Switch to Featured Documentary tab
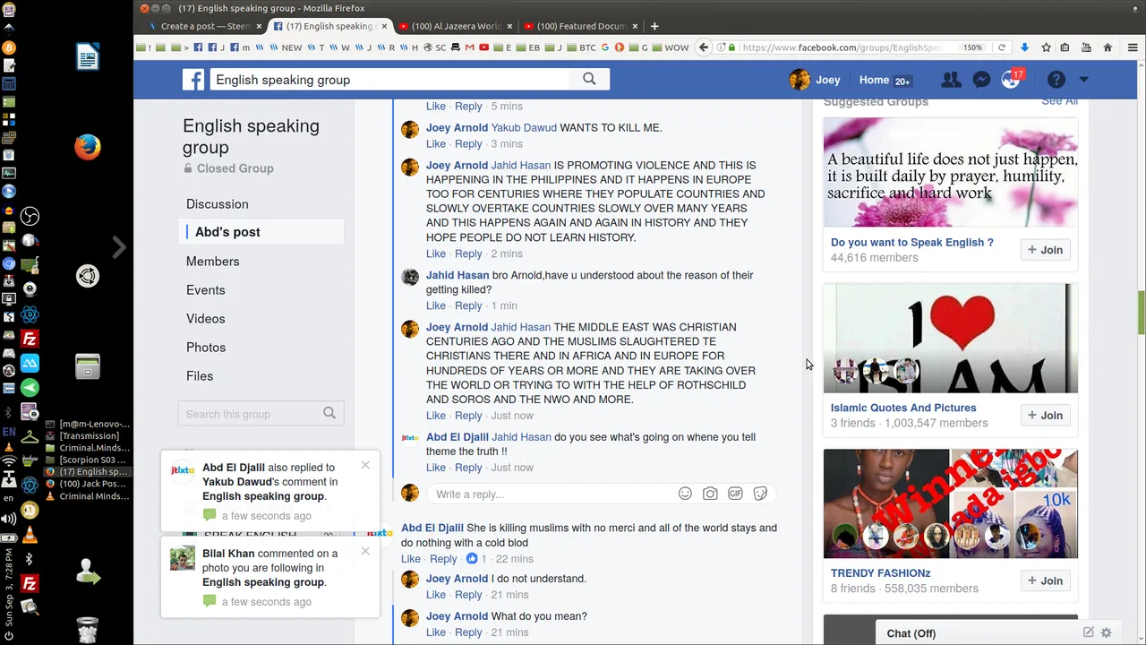This screenshot has width=1146, height=645. (x=580, y=26)
